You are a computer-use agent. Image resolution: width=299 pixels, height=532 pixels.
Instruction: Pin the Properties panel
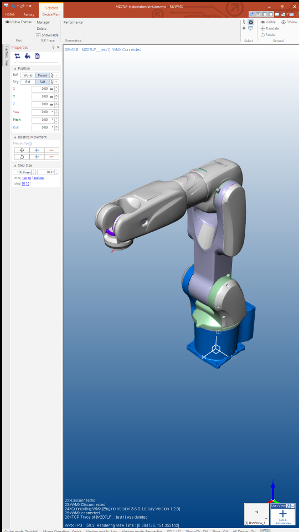(x=53, y=48)
